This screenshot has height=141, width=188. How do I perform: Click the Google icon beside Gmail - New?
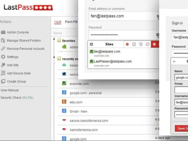64,111
